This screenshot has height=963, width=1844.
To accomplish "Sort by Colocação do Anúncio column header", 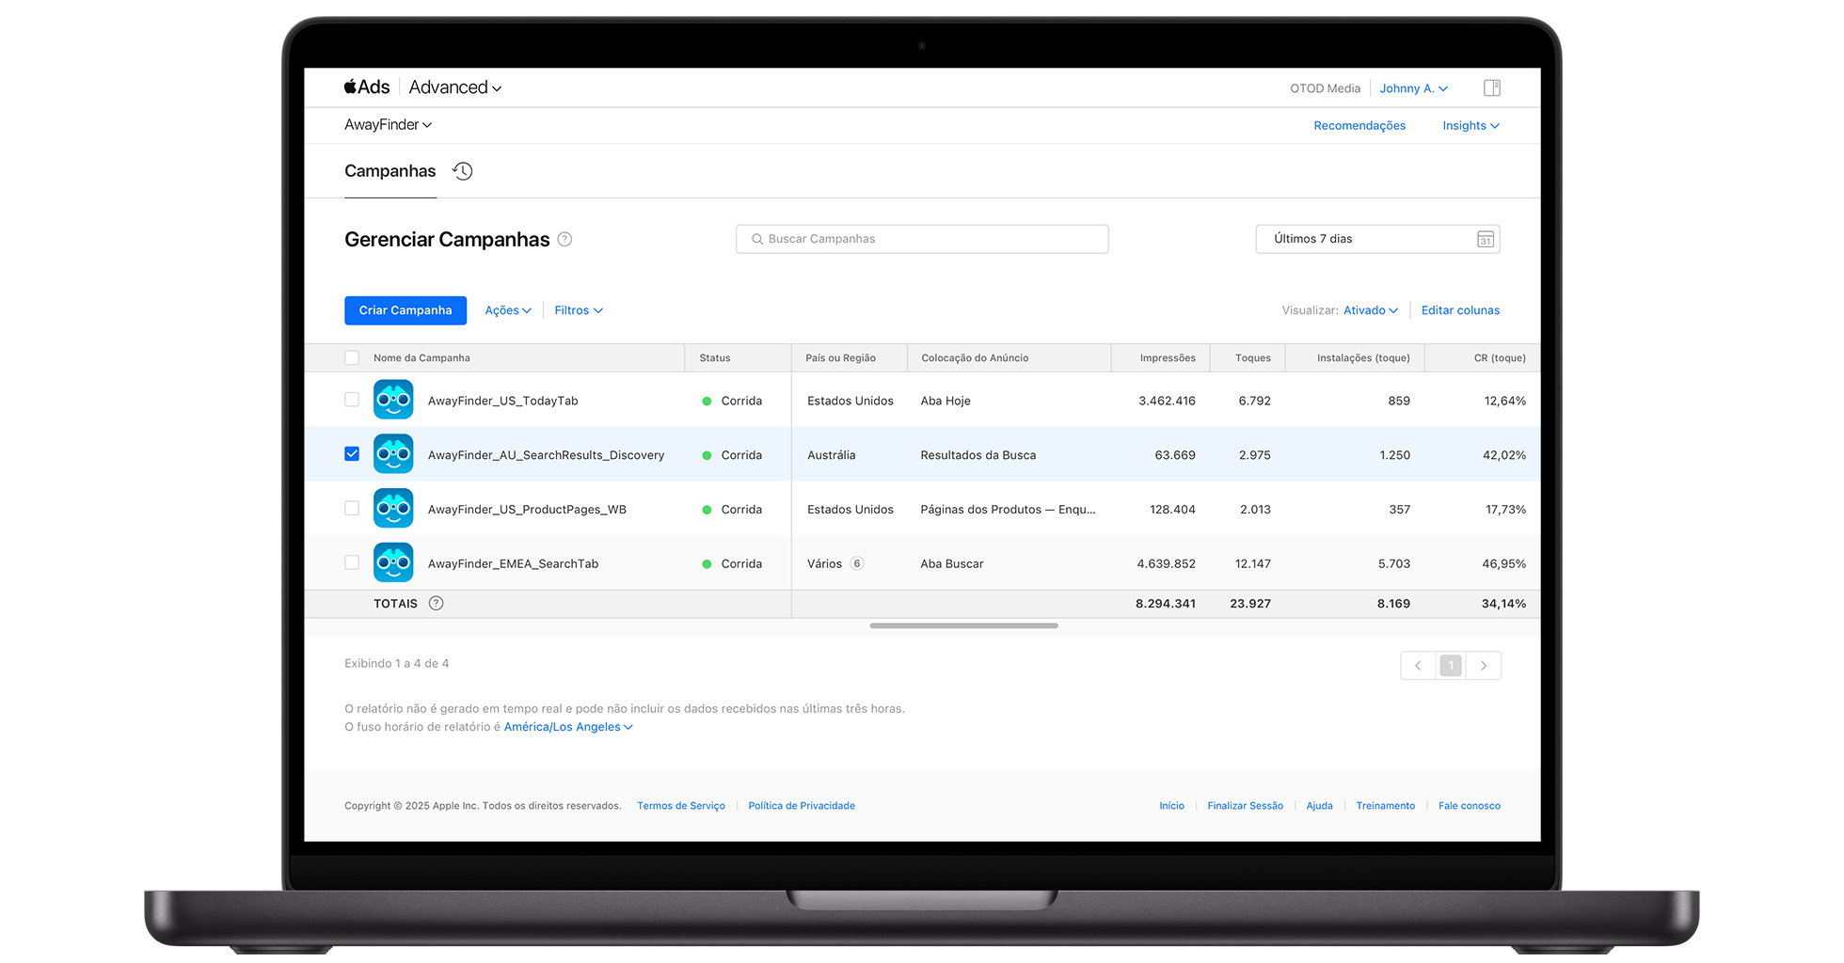I will pyautogui.click(x=975, y=358).
